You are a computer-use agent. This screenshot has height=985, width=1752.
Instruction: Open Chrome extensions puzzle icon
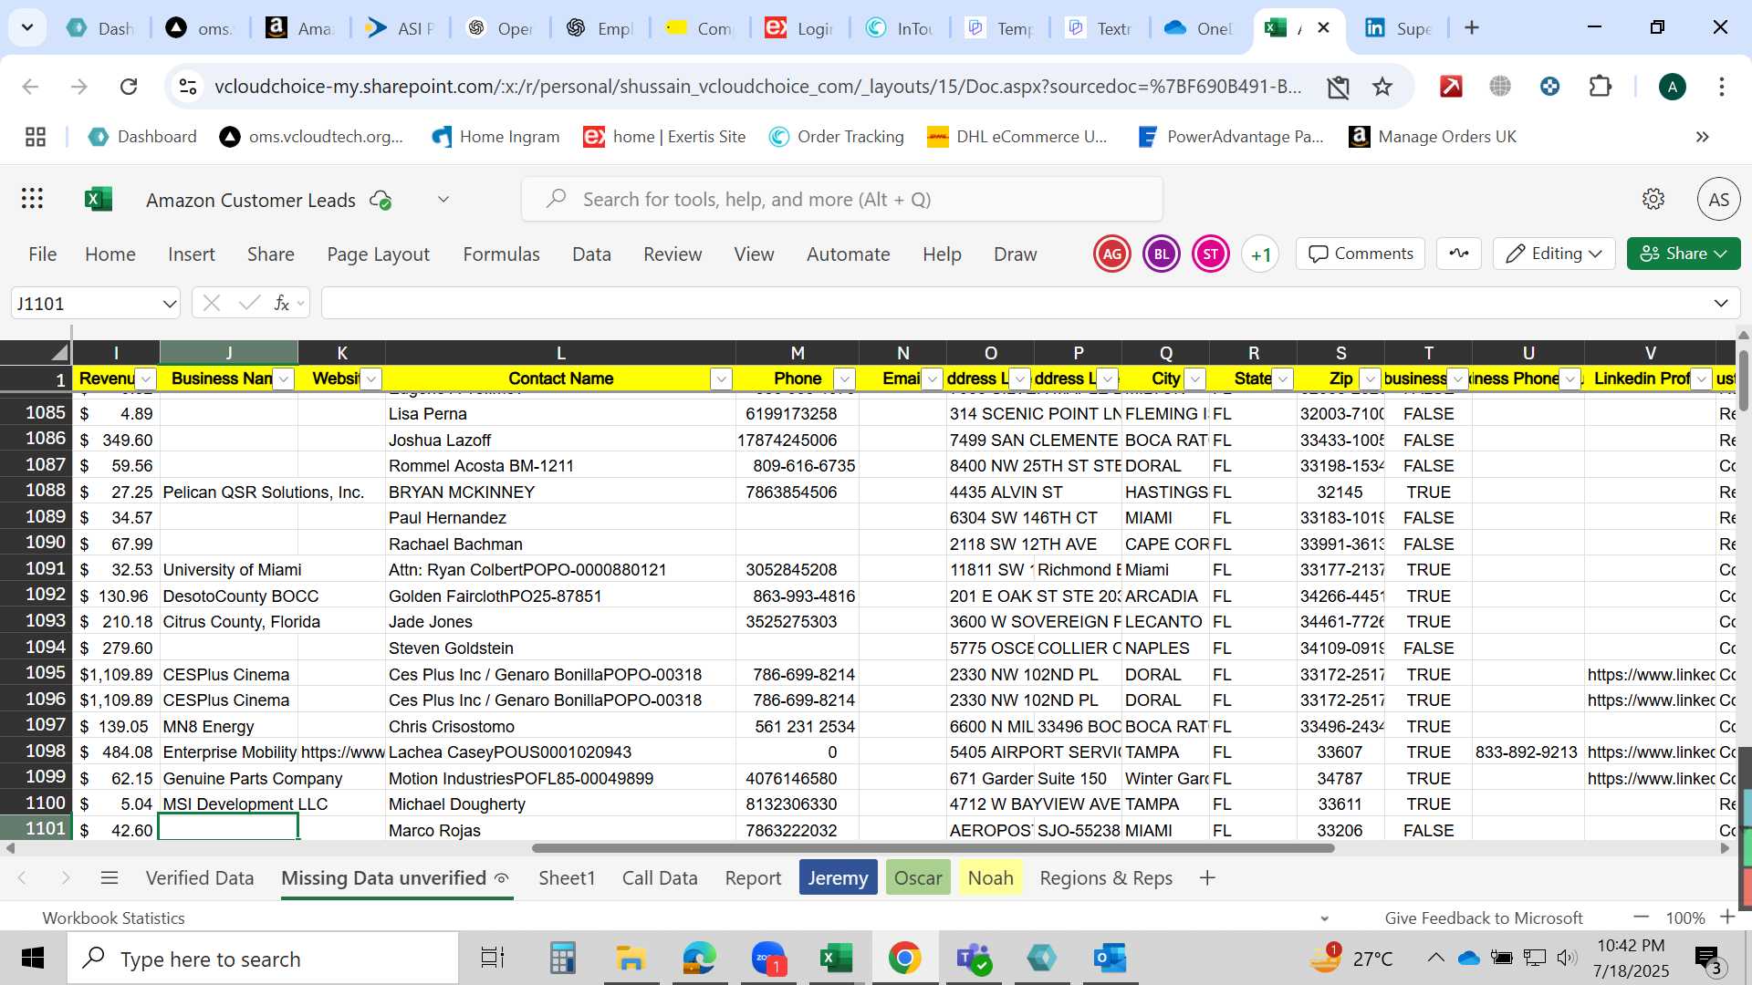1600,87
